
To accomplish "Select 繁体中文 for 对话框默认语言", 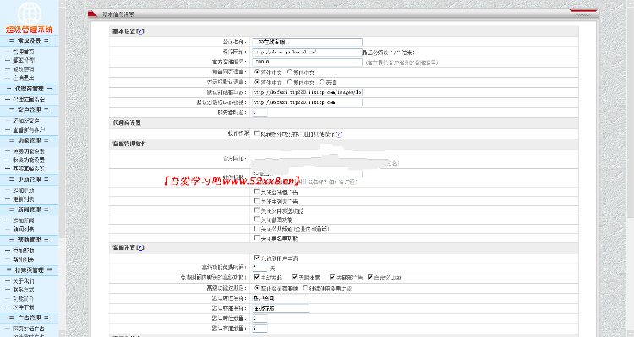I will (x=289, y=82).
